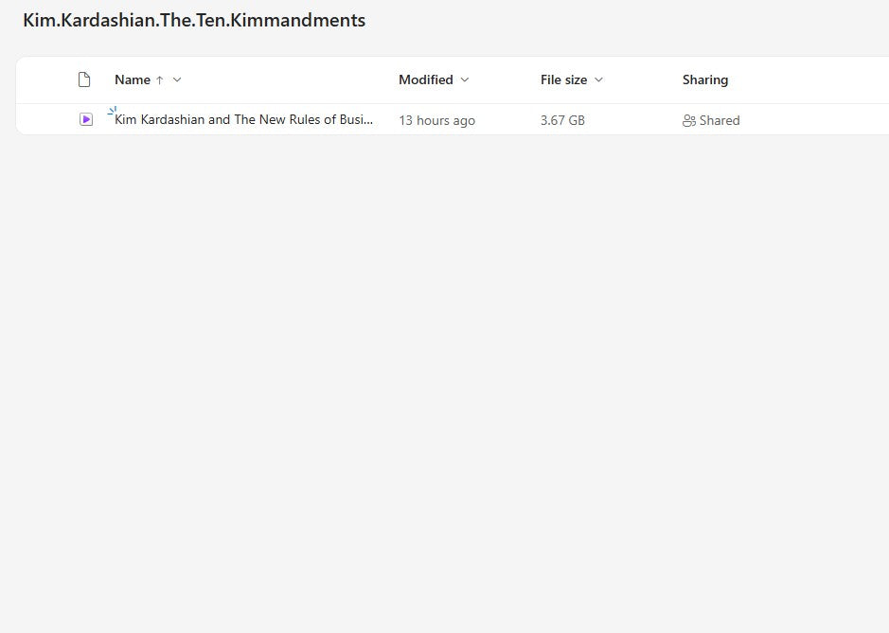Open the Kim Kardashian New Rules of Business video
This screenshot has height=633, width=889.
(x=242, y=119)
